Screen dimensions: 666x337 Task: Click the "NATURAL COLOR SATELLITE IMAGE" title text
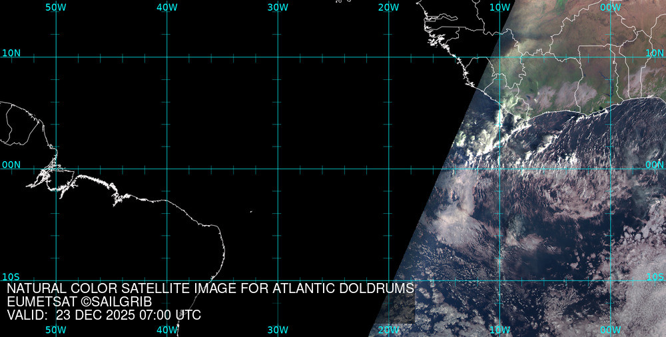pyautogui.click(x=210, y=289)
